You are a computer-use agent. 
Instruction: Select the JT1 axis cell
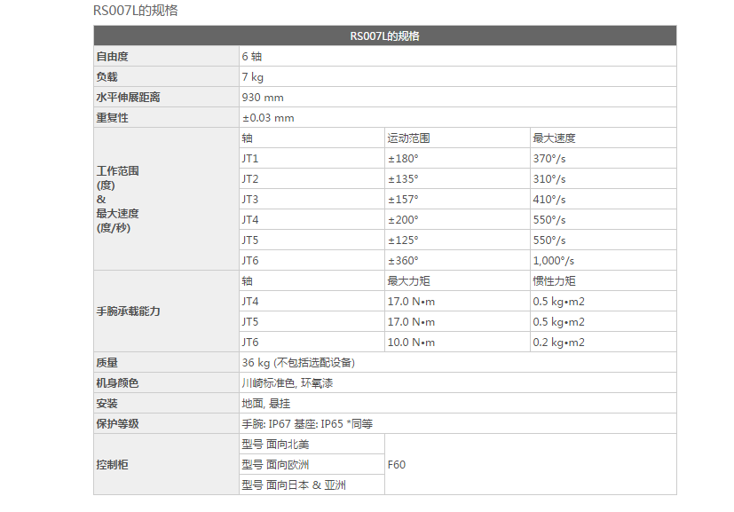[250, 159]
